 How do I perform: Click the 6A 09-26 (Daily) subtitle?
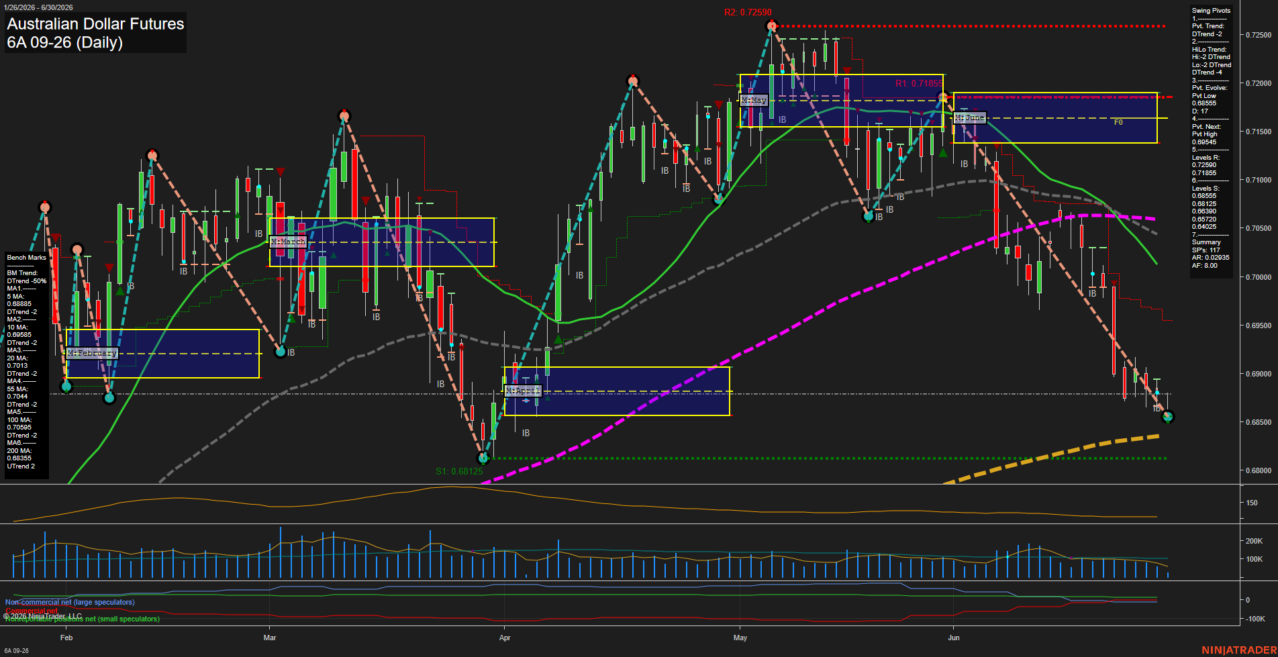pyautogui.click(x=64, y=43)
